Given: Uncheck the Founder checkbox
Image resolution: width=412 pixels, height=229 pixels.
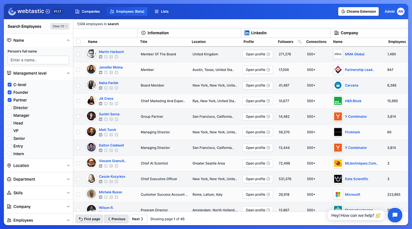Looking at the screenshot, I should (x=9, y=92).
